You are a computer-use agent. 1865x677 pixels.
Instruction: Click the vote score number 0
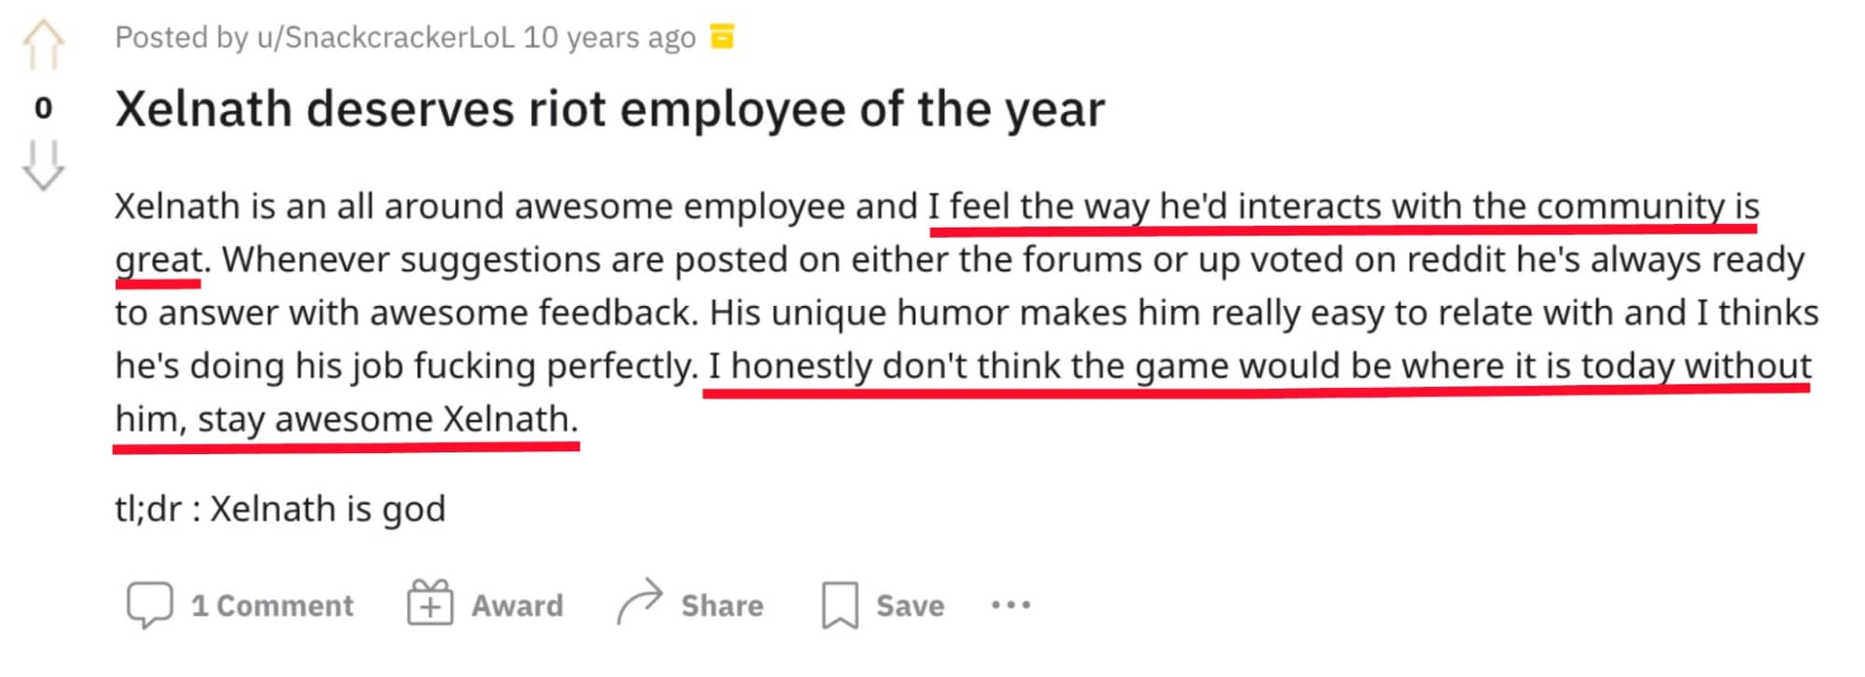pos(43,108)
